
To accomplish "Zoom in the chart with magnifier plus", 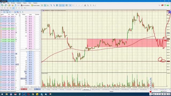I will coord(51,5).
